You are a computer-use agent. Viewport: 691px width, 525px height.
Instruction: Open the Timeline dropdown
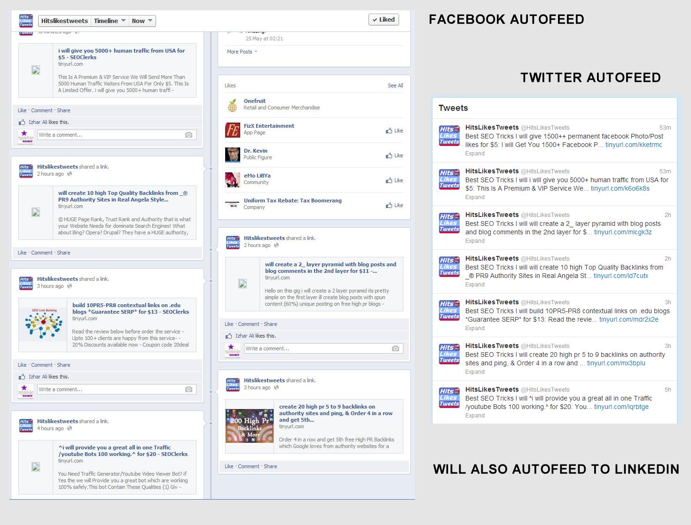click(110, 21)
